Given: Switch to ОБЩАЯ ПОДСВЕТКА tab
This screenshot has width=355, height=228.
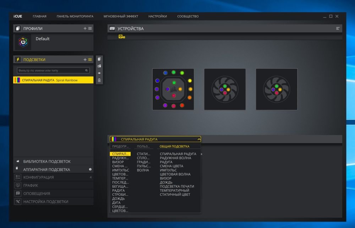Looking at the screenshot, I should click(175, 146).
